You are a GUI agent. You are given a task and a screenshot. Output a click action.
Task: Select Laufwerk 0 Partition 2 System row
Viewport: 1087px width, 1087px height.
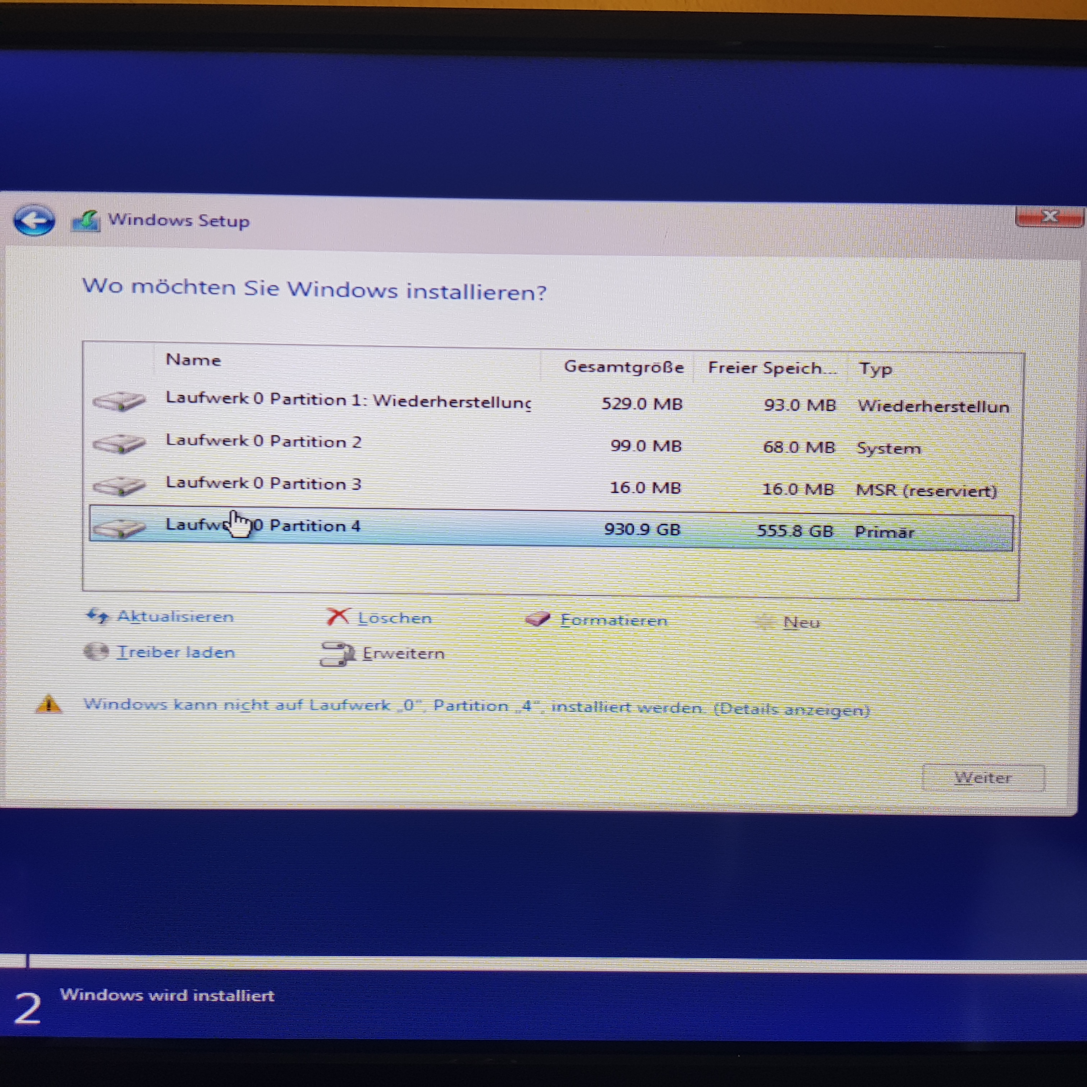263,442
